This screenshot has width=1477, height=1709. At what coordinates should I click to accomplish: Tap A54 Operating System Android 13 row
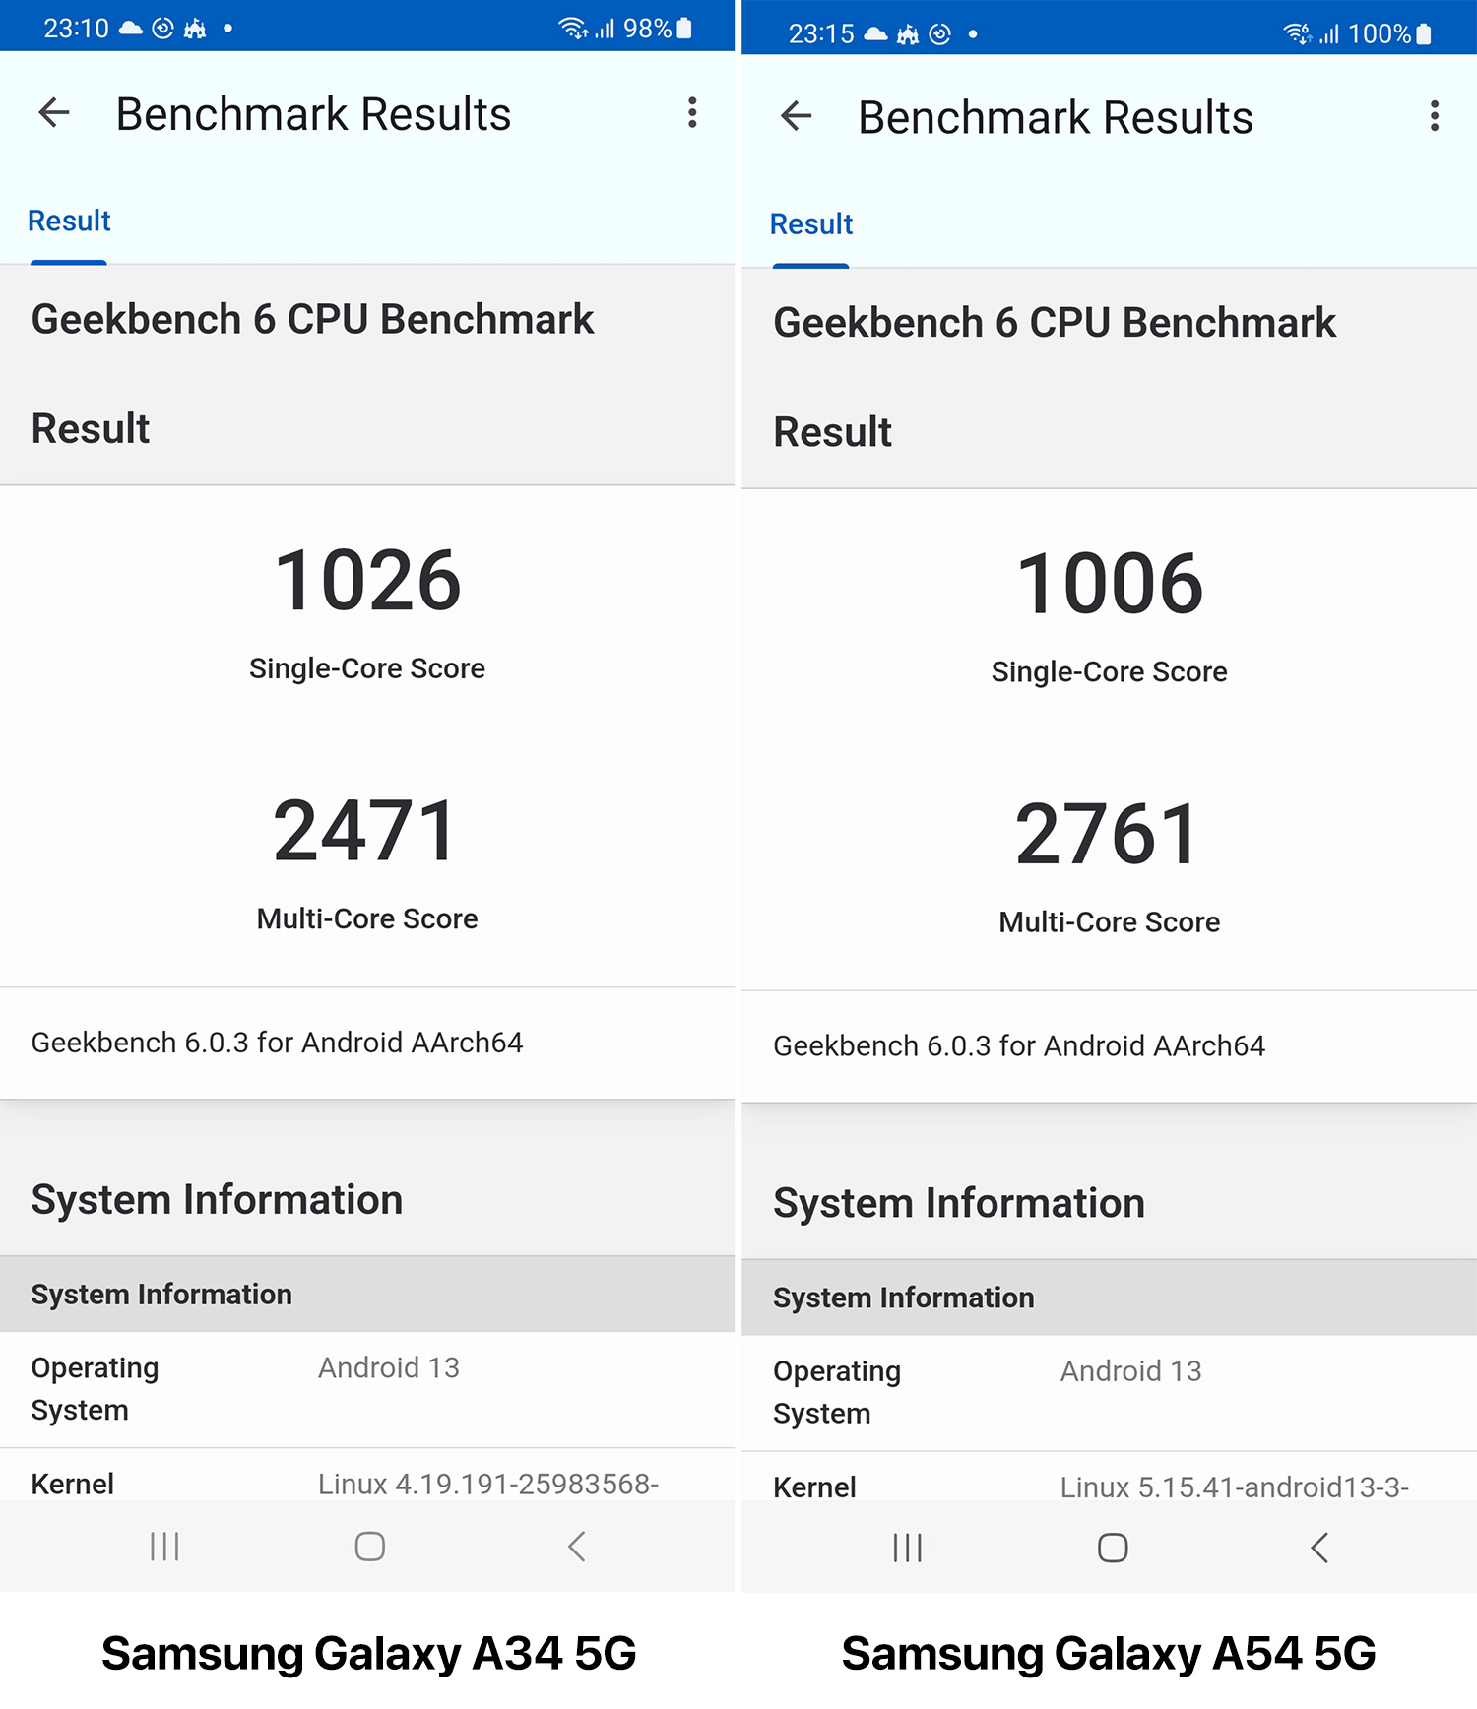pyautogui.click(x=1110, y=1393)
